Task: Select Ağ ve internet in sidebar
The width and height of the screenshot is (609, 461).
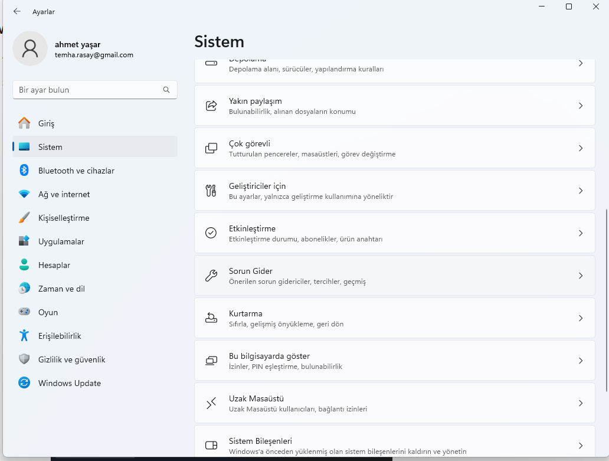Action: click(64, 194)
